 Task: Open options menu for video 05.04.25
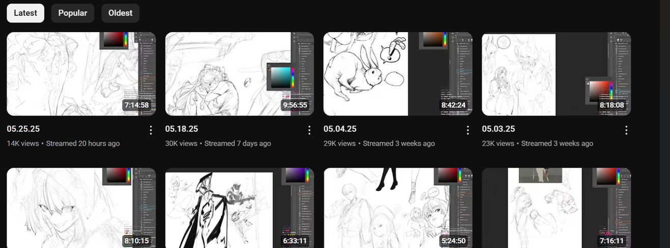pyautogui.click(x=468, y=130)
